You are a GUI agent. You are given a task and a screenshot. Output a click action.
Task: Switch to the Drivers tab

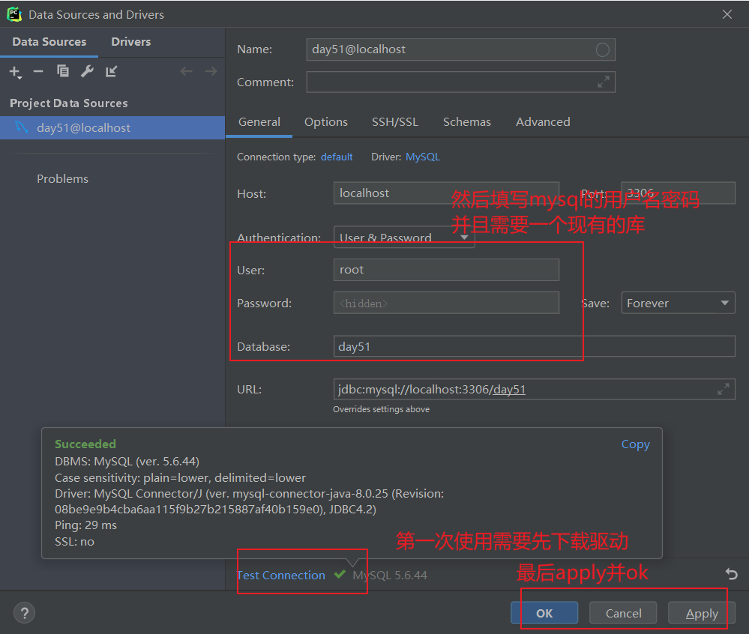click(131, 42)
